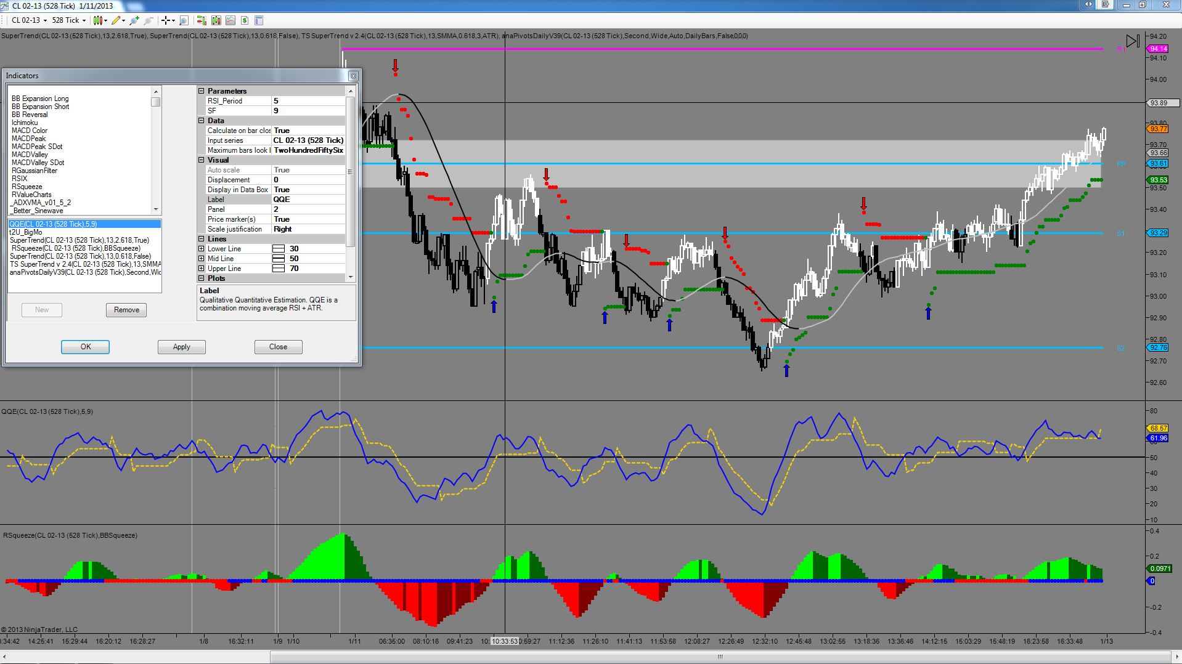Collapse the Data section
This screenshot has width=1182, height=664.
pos(201,121)
